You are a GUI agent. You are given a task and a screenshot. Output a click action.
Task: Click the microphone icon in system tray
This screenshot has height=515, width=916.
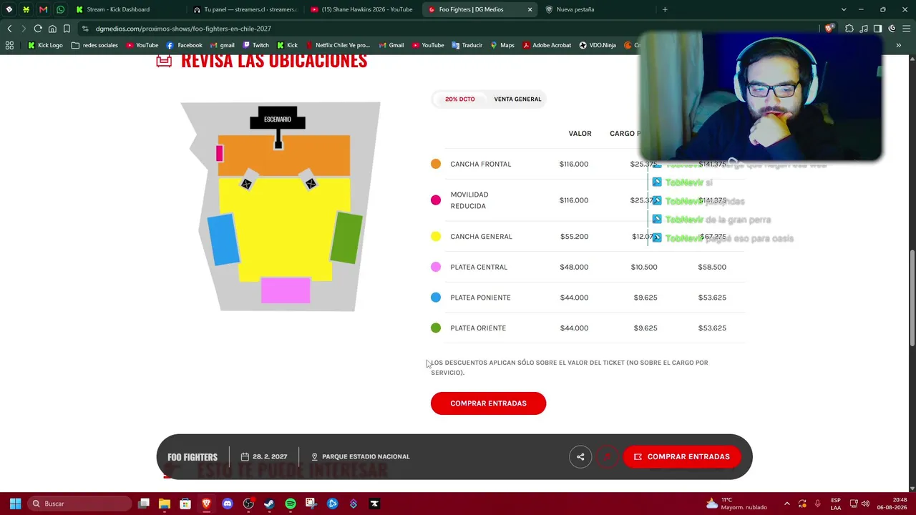817,504
